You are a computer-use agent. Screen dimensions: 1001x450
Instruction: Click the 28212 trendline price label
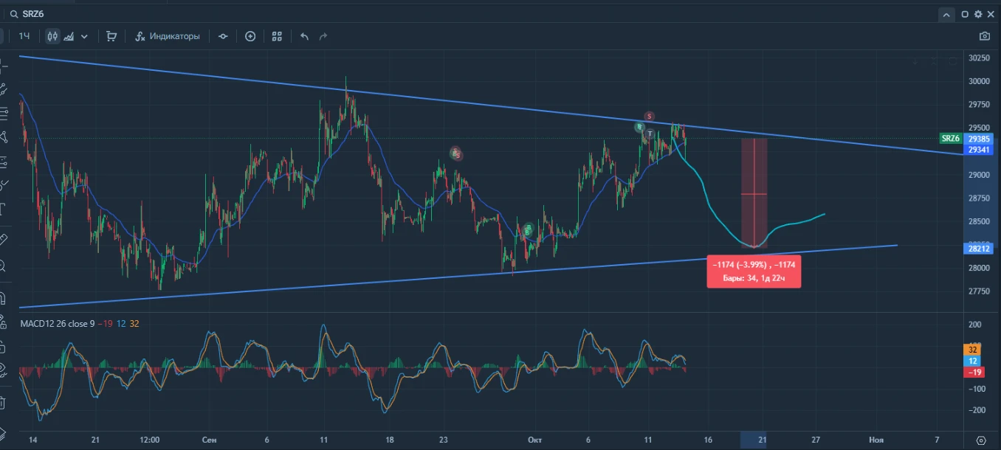[x=978, y=249]
